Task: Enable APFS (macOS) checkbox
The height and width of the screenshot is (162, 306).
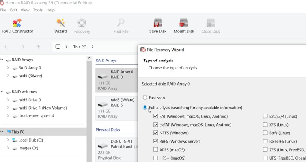Action: (155, 150)
